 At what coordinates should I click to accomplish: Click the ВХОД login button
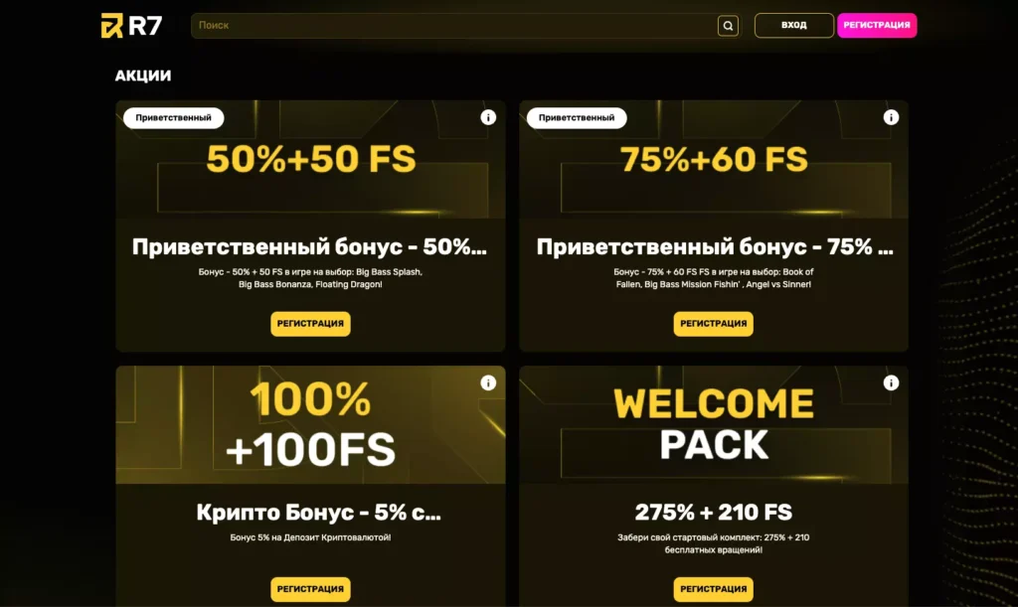pyautogui.click(x=794, y=25)
